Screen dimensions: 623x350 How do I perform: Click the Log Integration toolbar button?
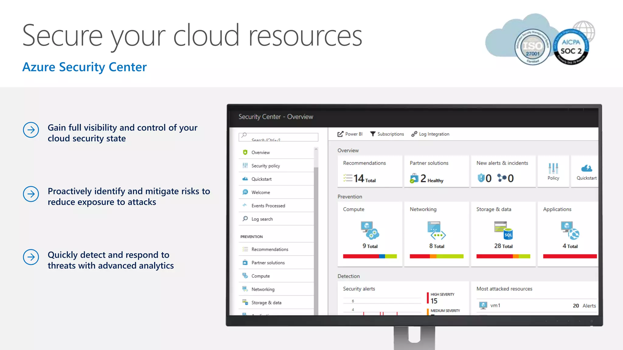coord(430,134)
